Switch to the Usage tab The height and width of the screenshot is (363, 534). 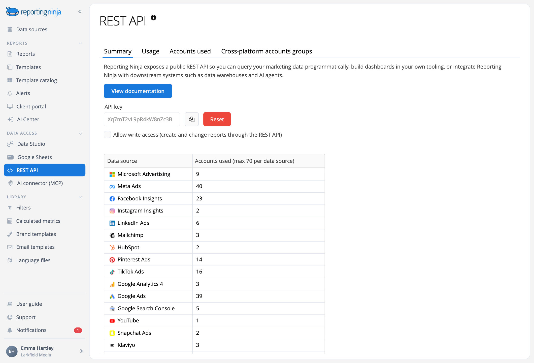tap(150, 51)
